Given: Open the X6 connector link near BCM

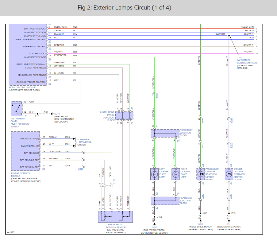Looking at the screenshot, I should click(50, 49).
